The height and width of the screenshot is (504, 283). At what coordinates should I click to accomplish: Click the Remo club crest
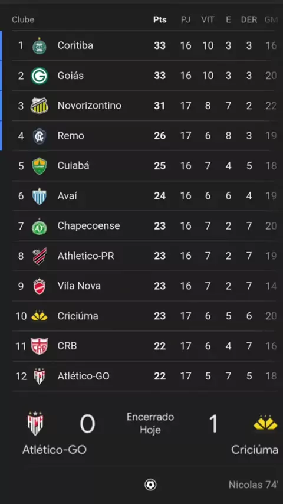39,136
